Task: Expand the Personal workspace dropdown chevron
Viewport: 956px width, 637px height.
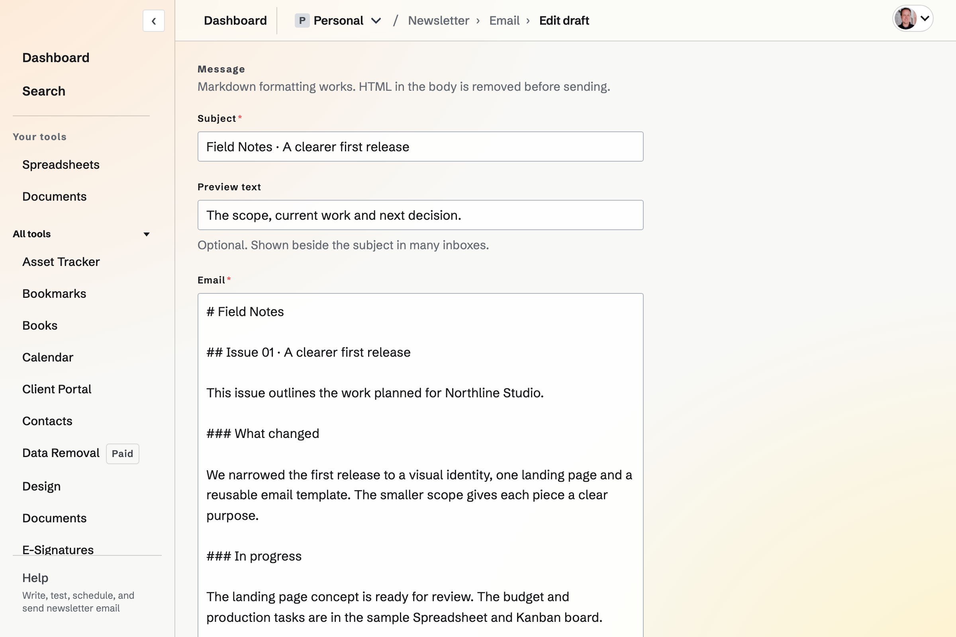Action: [376, 21]
